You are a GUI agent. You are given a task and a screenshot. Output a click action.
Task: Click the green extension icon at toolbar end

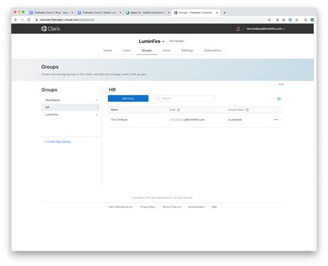point(312,20)
